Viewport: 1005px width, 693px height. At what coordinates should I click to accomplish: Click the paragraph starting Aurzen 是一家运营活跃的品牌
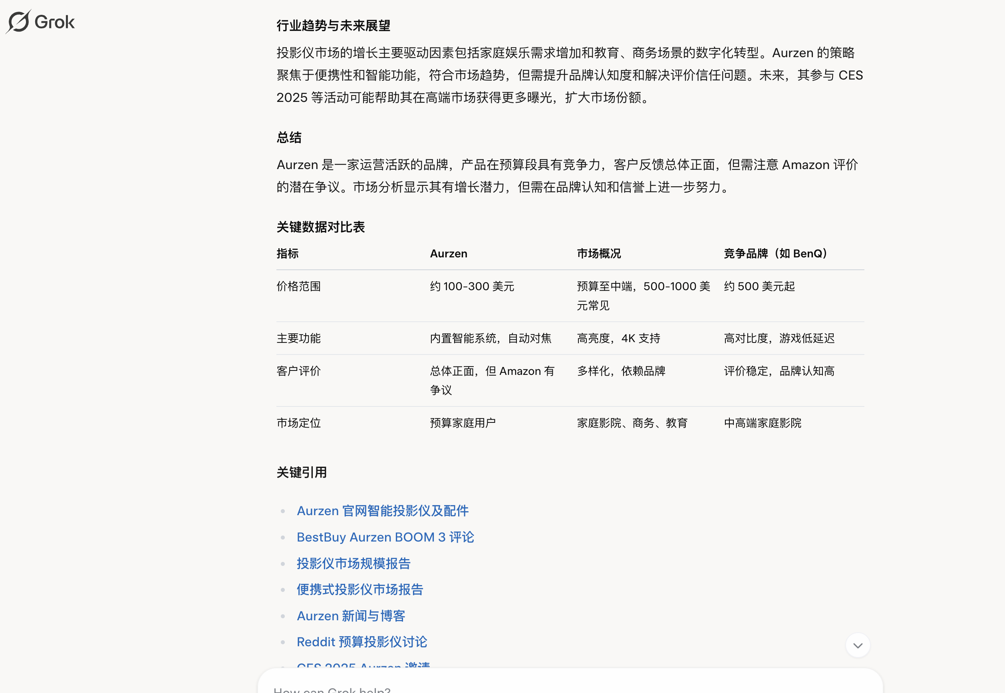point(567,176)
